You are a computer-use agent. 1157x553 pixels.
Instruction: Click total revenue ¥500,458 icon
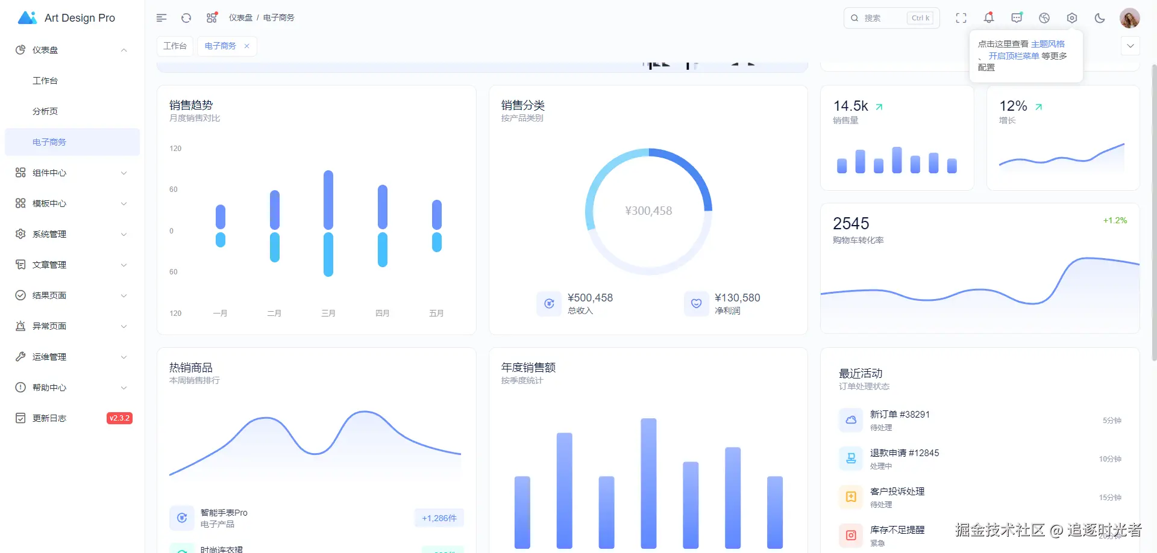point(549,304)
